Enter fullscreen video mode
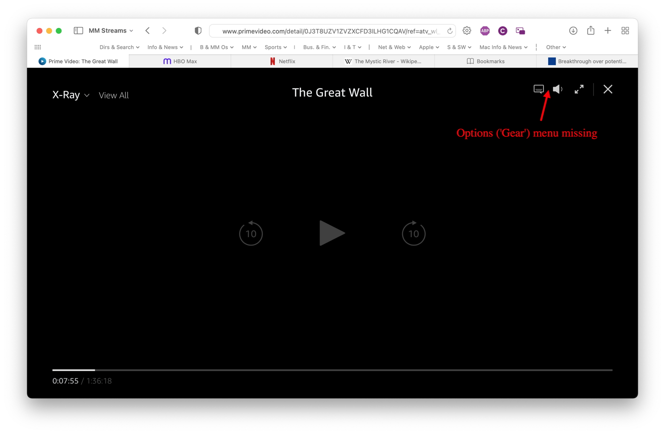 tap(579, 89)
